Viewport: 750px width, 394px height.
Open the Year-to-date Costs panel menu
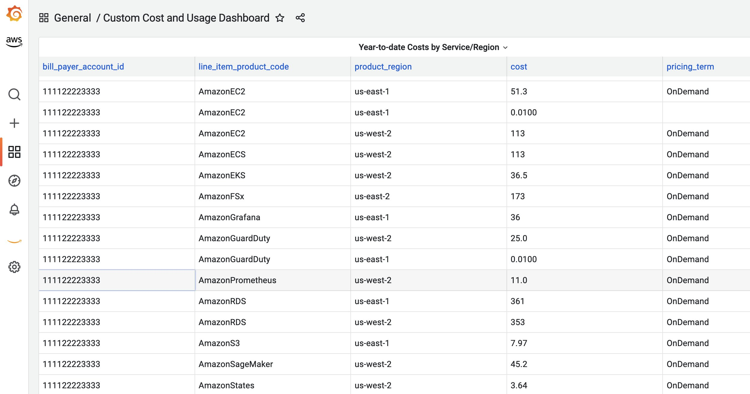pos(505,47)
